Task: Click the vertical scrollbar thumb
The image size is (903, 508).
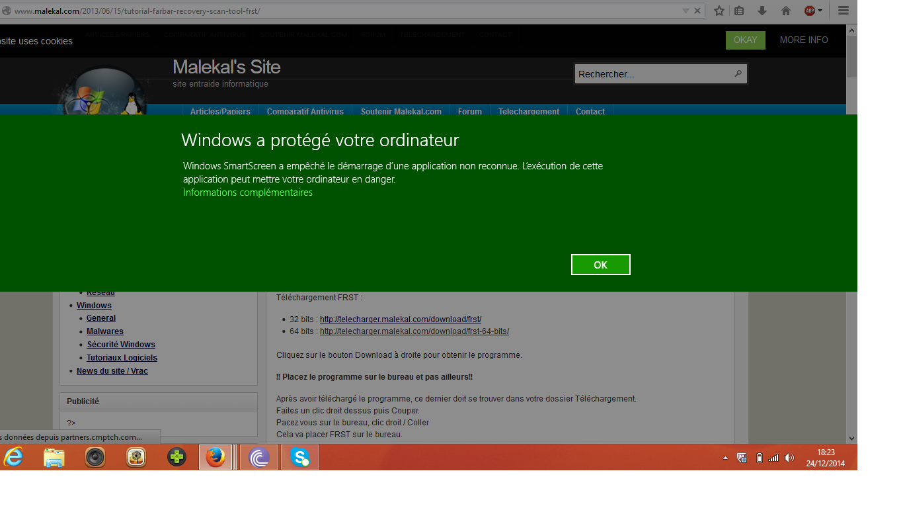Action: point(851,57)
